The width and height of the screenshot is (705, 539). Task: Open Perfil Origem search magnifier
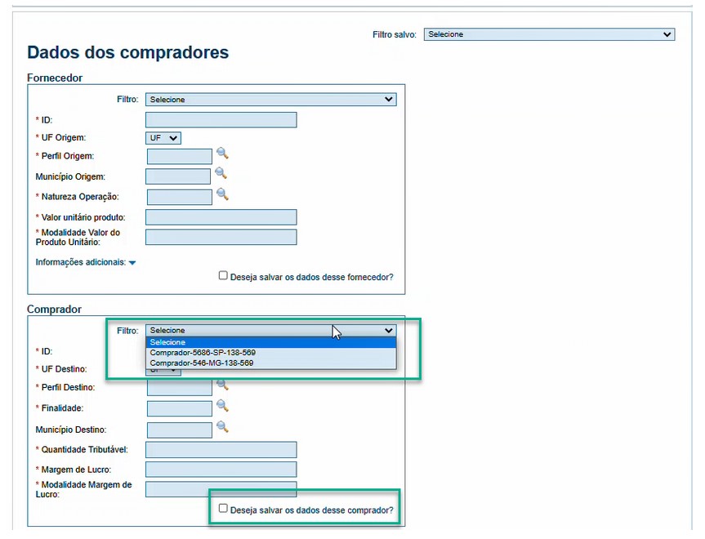pyautogui.click(x=222, y=154)
